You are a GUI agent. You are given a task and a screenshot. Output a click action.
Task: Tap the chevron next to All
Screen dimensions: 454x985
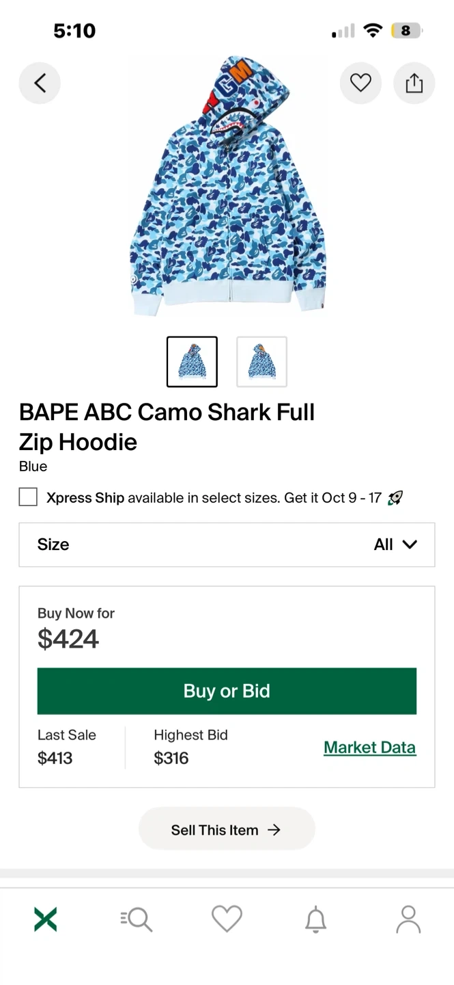[410, 544]
